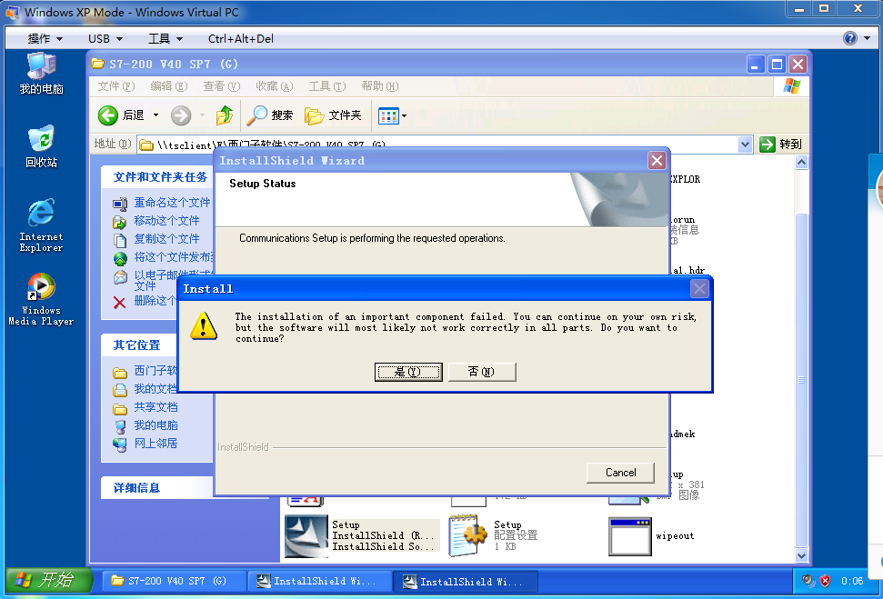Open the 工具 menu in Virtual PC toolbar

point(165,38)
